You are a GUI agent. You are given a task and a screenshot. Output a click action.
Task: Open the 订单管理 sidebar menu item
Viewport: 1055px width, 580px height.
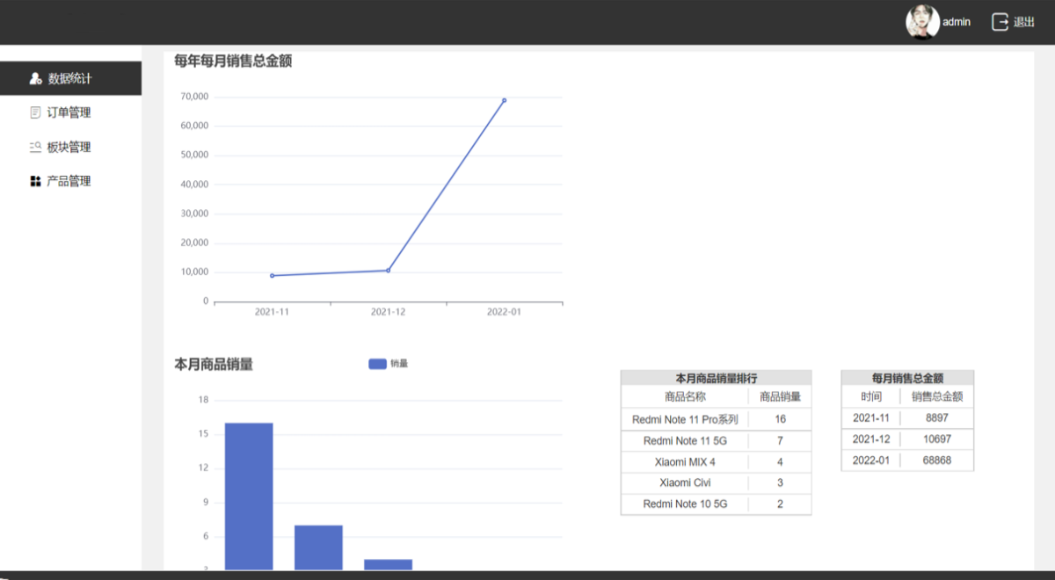70,112
